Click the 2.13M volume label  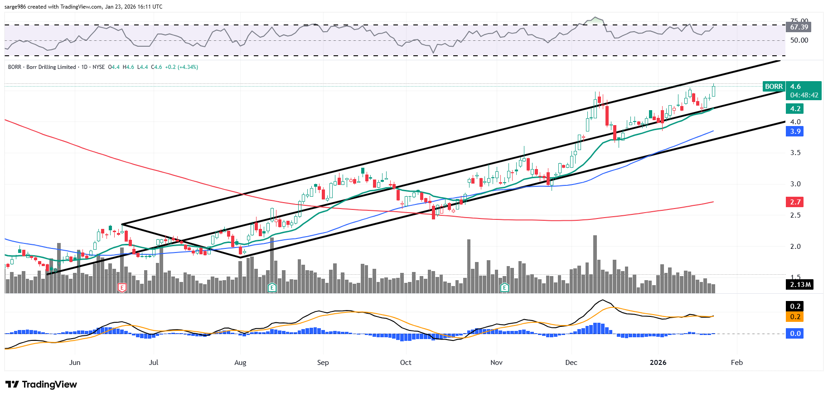pyautogui.click(x=800, y=285)
